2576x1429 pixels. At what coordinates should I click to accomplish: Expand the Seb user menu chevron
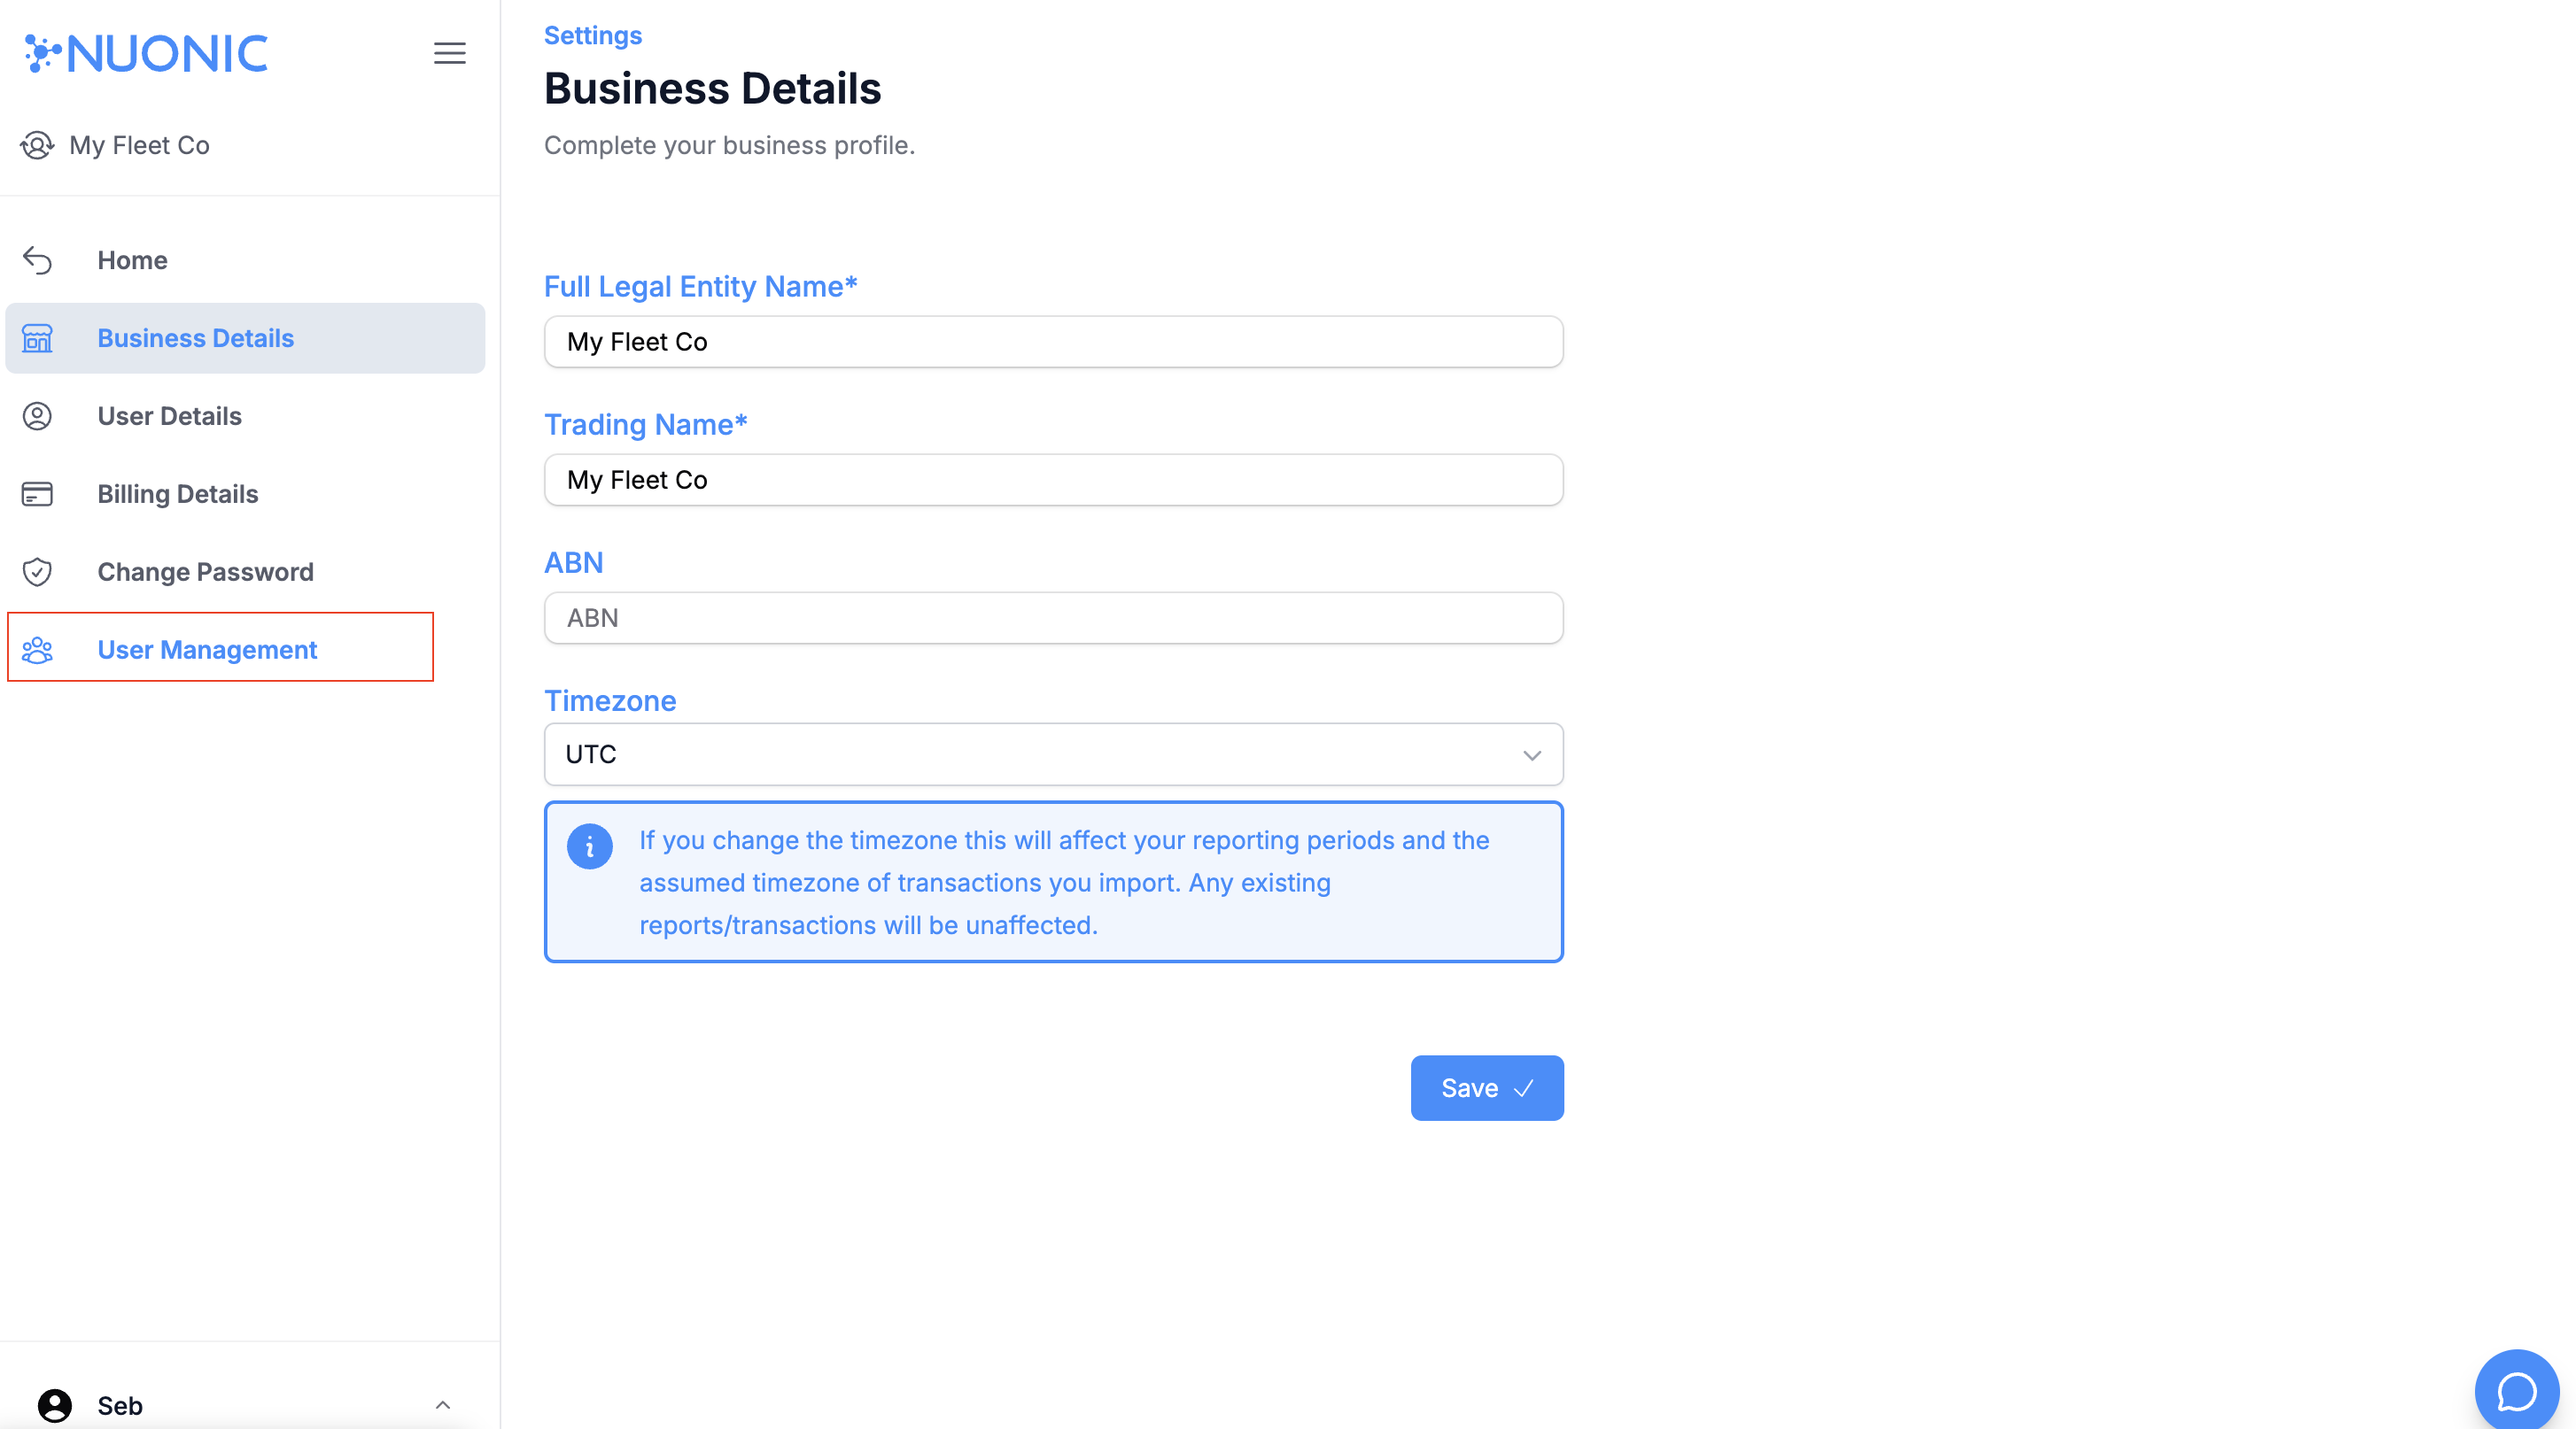443,1405
